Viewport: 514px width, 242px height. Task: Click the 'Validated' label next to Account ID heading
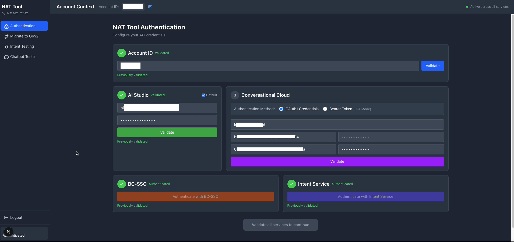tap(162, 53)
